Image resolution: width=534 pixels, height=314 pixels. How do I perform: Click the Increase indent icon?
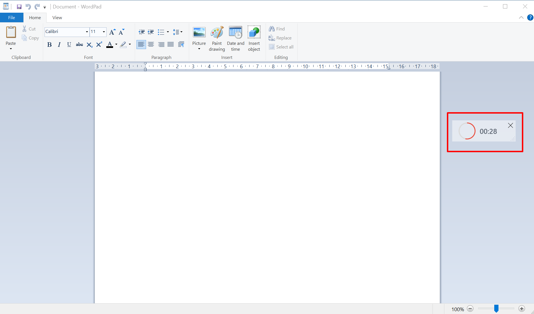coord(151,32)
